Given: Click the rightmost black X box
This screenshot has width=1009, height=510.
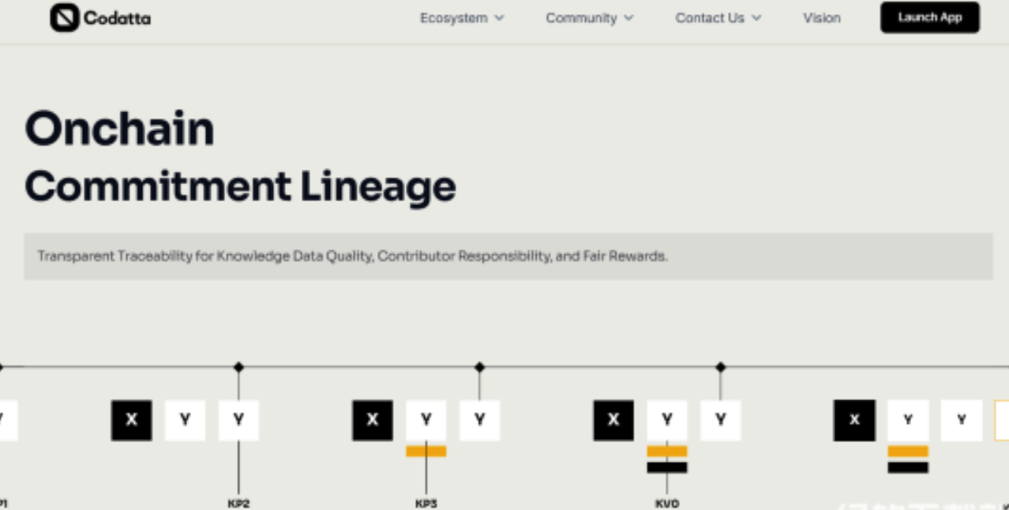Looking at the screenshot, I should pos(854,420).
